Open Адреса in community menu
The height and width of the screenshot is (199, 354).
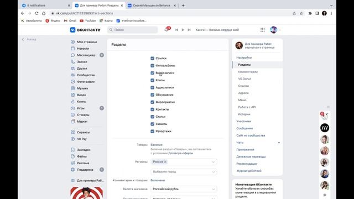click(x=243, y=93)
